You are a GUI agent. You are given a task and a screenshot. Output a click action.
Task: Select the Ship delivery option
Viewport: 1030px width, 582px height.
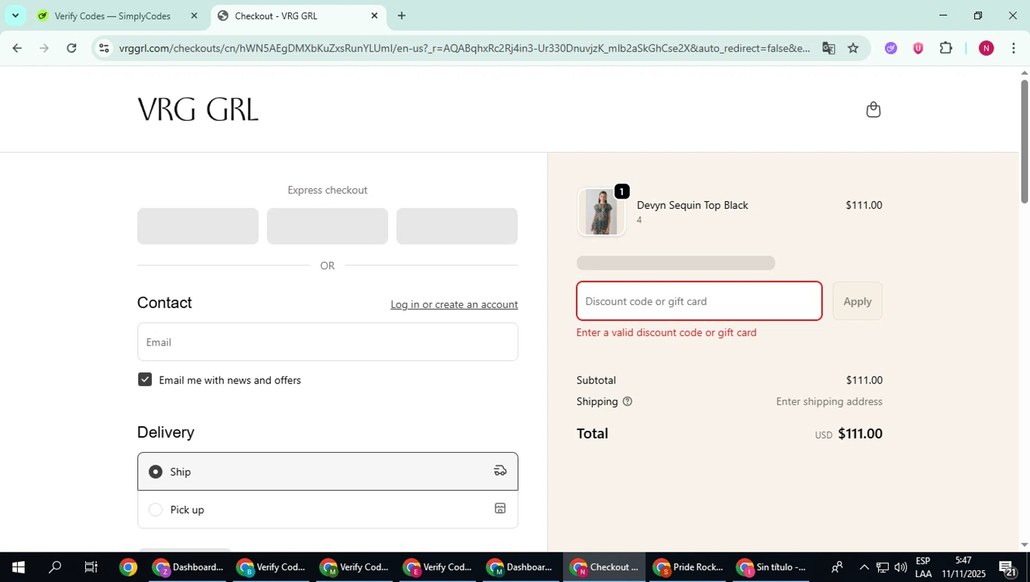click(x=328, y=471)
